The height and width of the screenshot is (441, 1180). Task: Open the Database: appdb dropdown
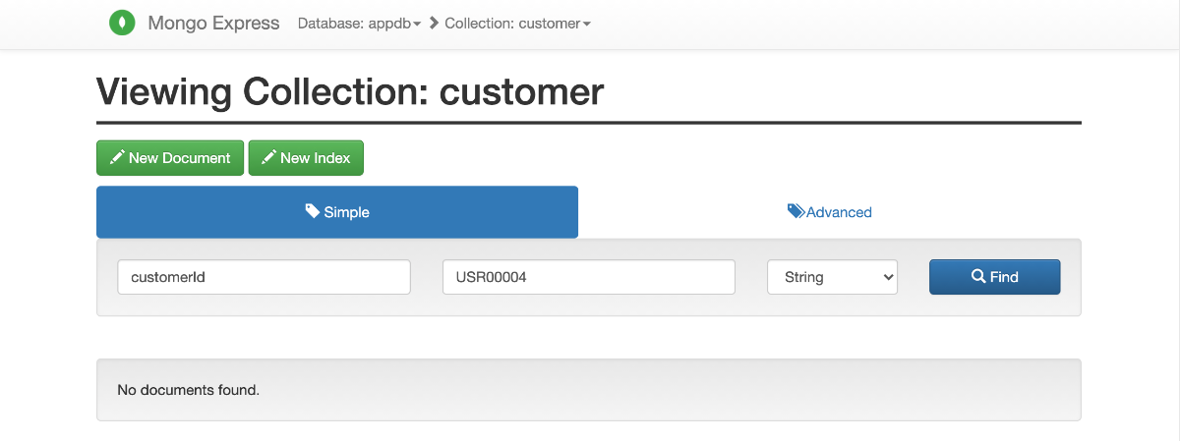pyautogui.click(x=360, y=23)
